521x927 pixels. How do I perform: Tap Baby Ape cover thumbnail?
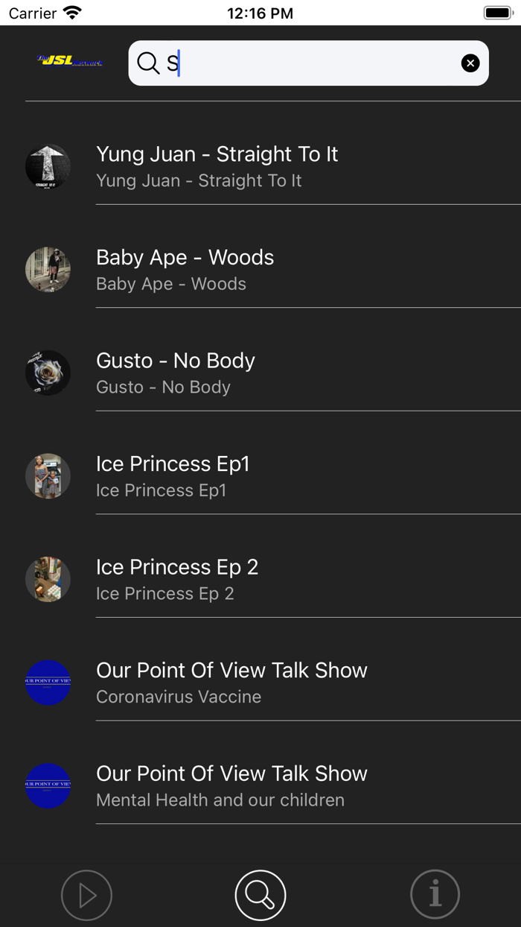pos(48,270)
